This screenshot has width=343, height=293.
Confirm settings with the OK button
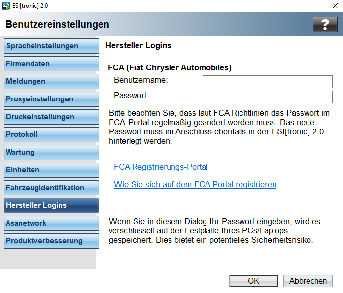[253, 281]
